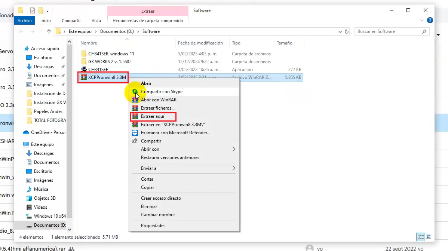Click the chevron after Documentos (D:) in path
This screenshot has width=448, height=251.
(x=138, y=31)
